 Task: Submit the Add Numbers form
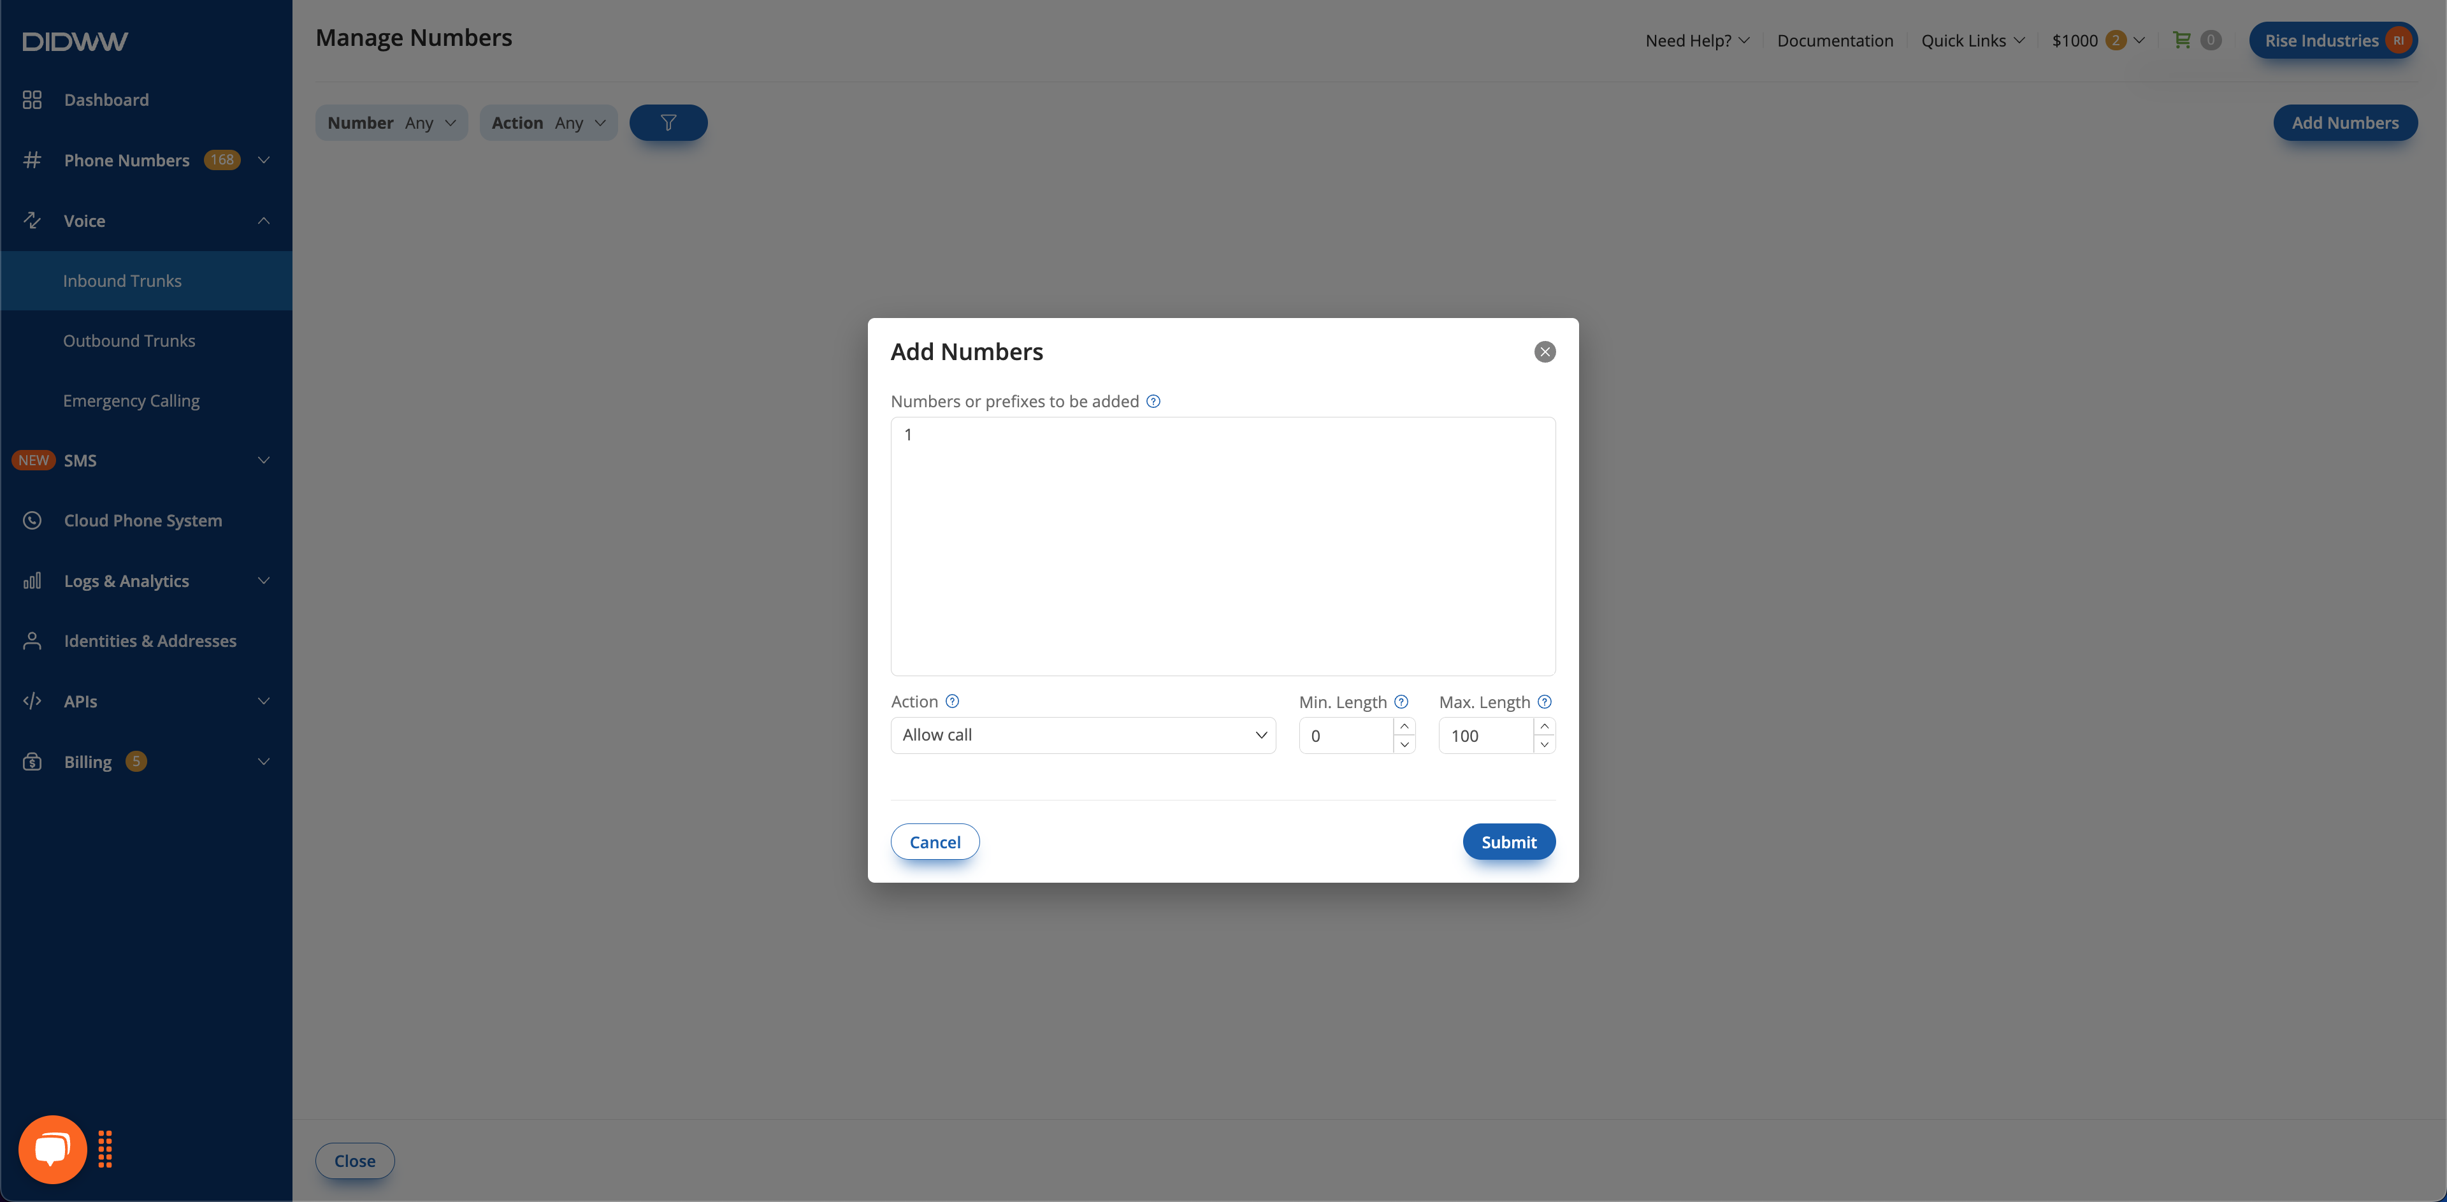pos(1508,842)
